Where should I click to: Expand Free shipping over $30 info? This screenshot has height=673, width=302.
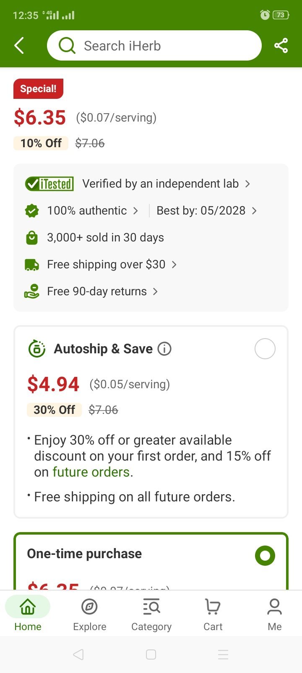[x=111, y=265]
